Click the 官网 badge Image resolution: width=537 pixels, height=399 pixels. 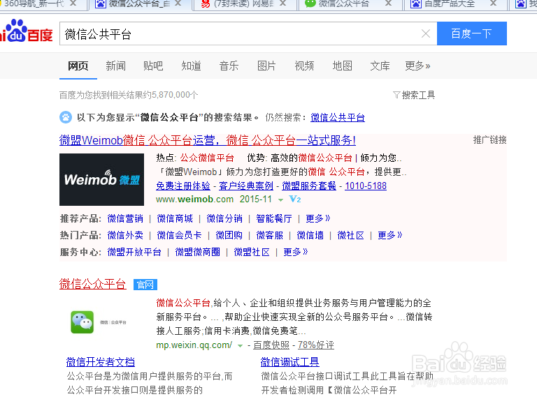pos(145,285)
